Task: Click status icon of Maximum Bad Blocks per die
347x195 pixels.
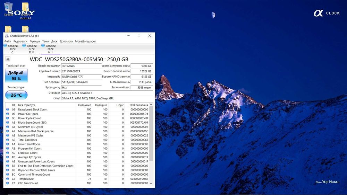Action: click(8, 131)
